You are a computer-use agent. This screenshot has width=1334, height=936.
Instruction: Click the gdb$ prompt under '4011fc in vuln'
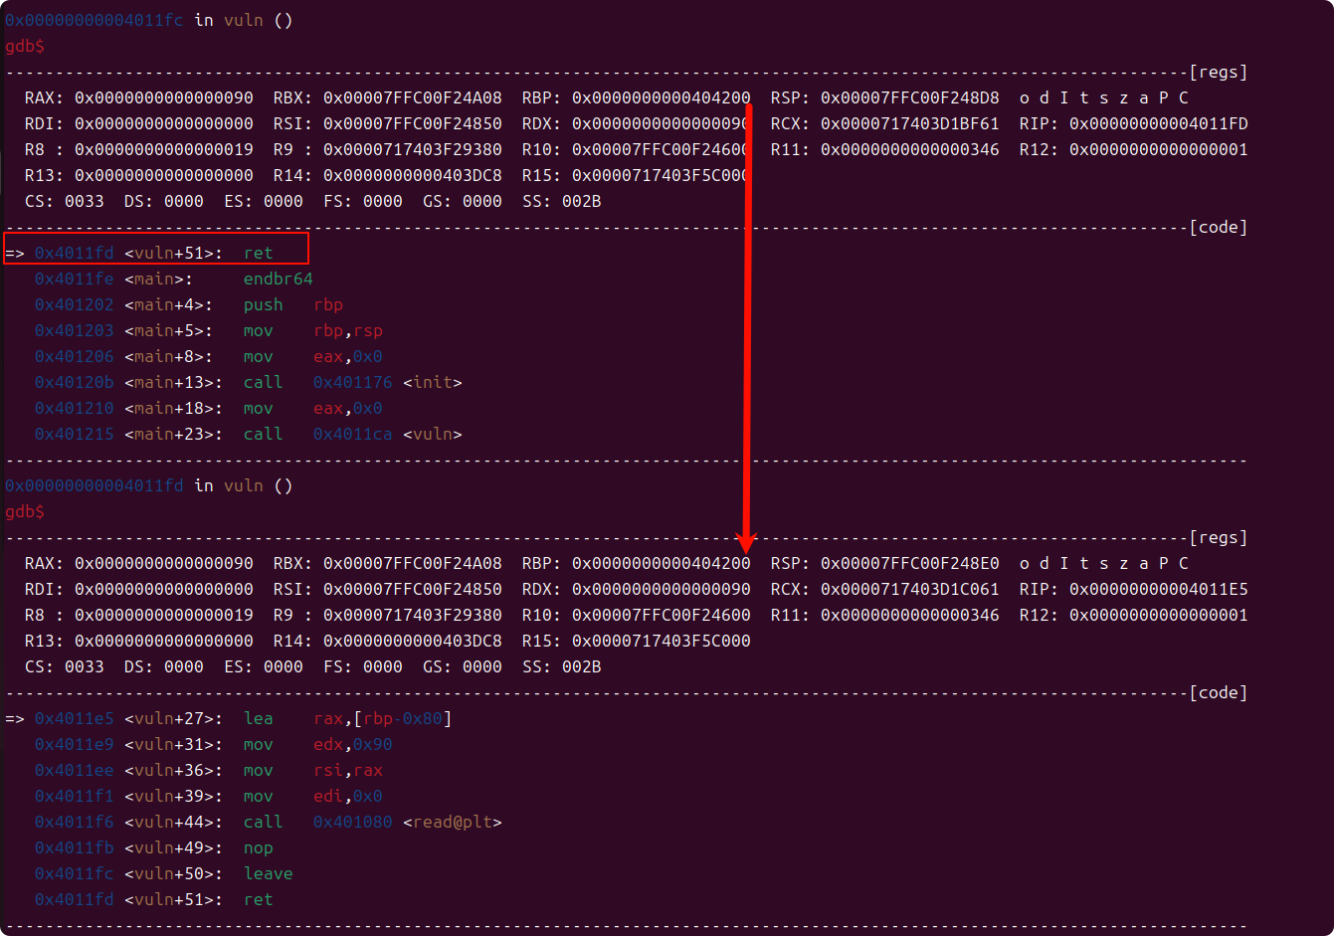(25, 46)
